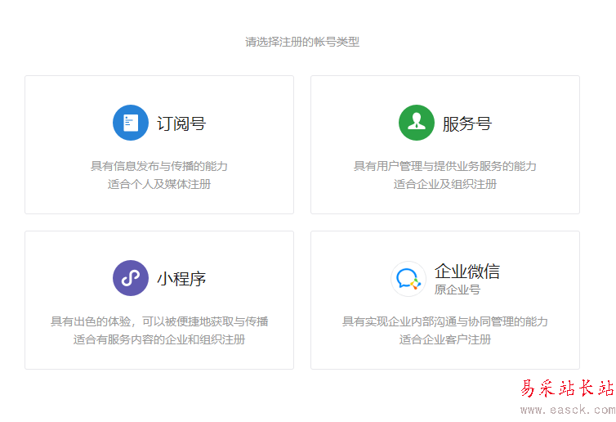Click text 适合个人及媒体注册
The width and height of the screenshot is (616, 422).
159,184
